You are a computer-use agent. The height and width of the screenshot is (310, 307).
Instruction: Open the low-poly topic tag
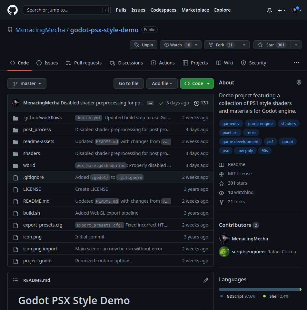coord(245,151)
